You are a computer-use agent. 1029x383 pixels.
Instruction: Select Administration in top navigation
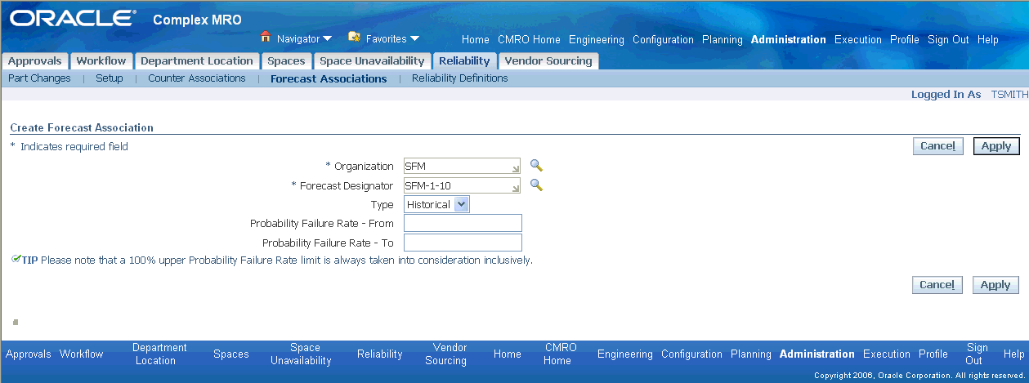tap(789, 39)
